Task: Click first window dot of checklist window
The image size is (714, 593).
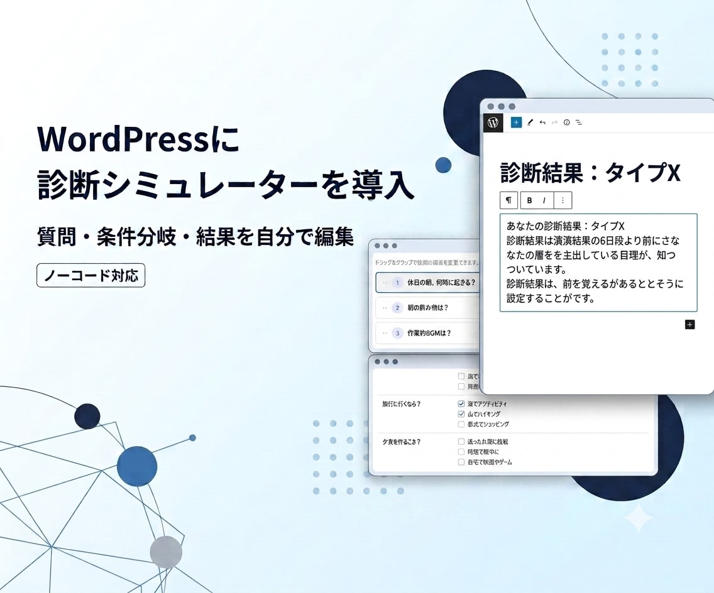Action: click(x=377, y=362)
